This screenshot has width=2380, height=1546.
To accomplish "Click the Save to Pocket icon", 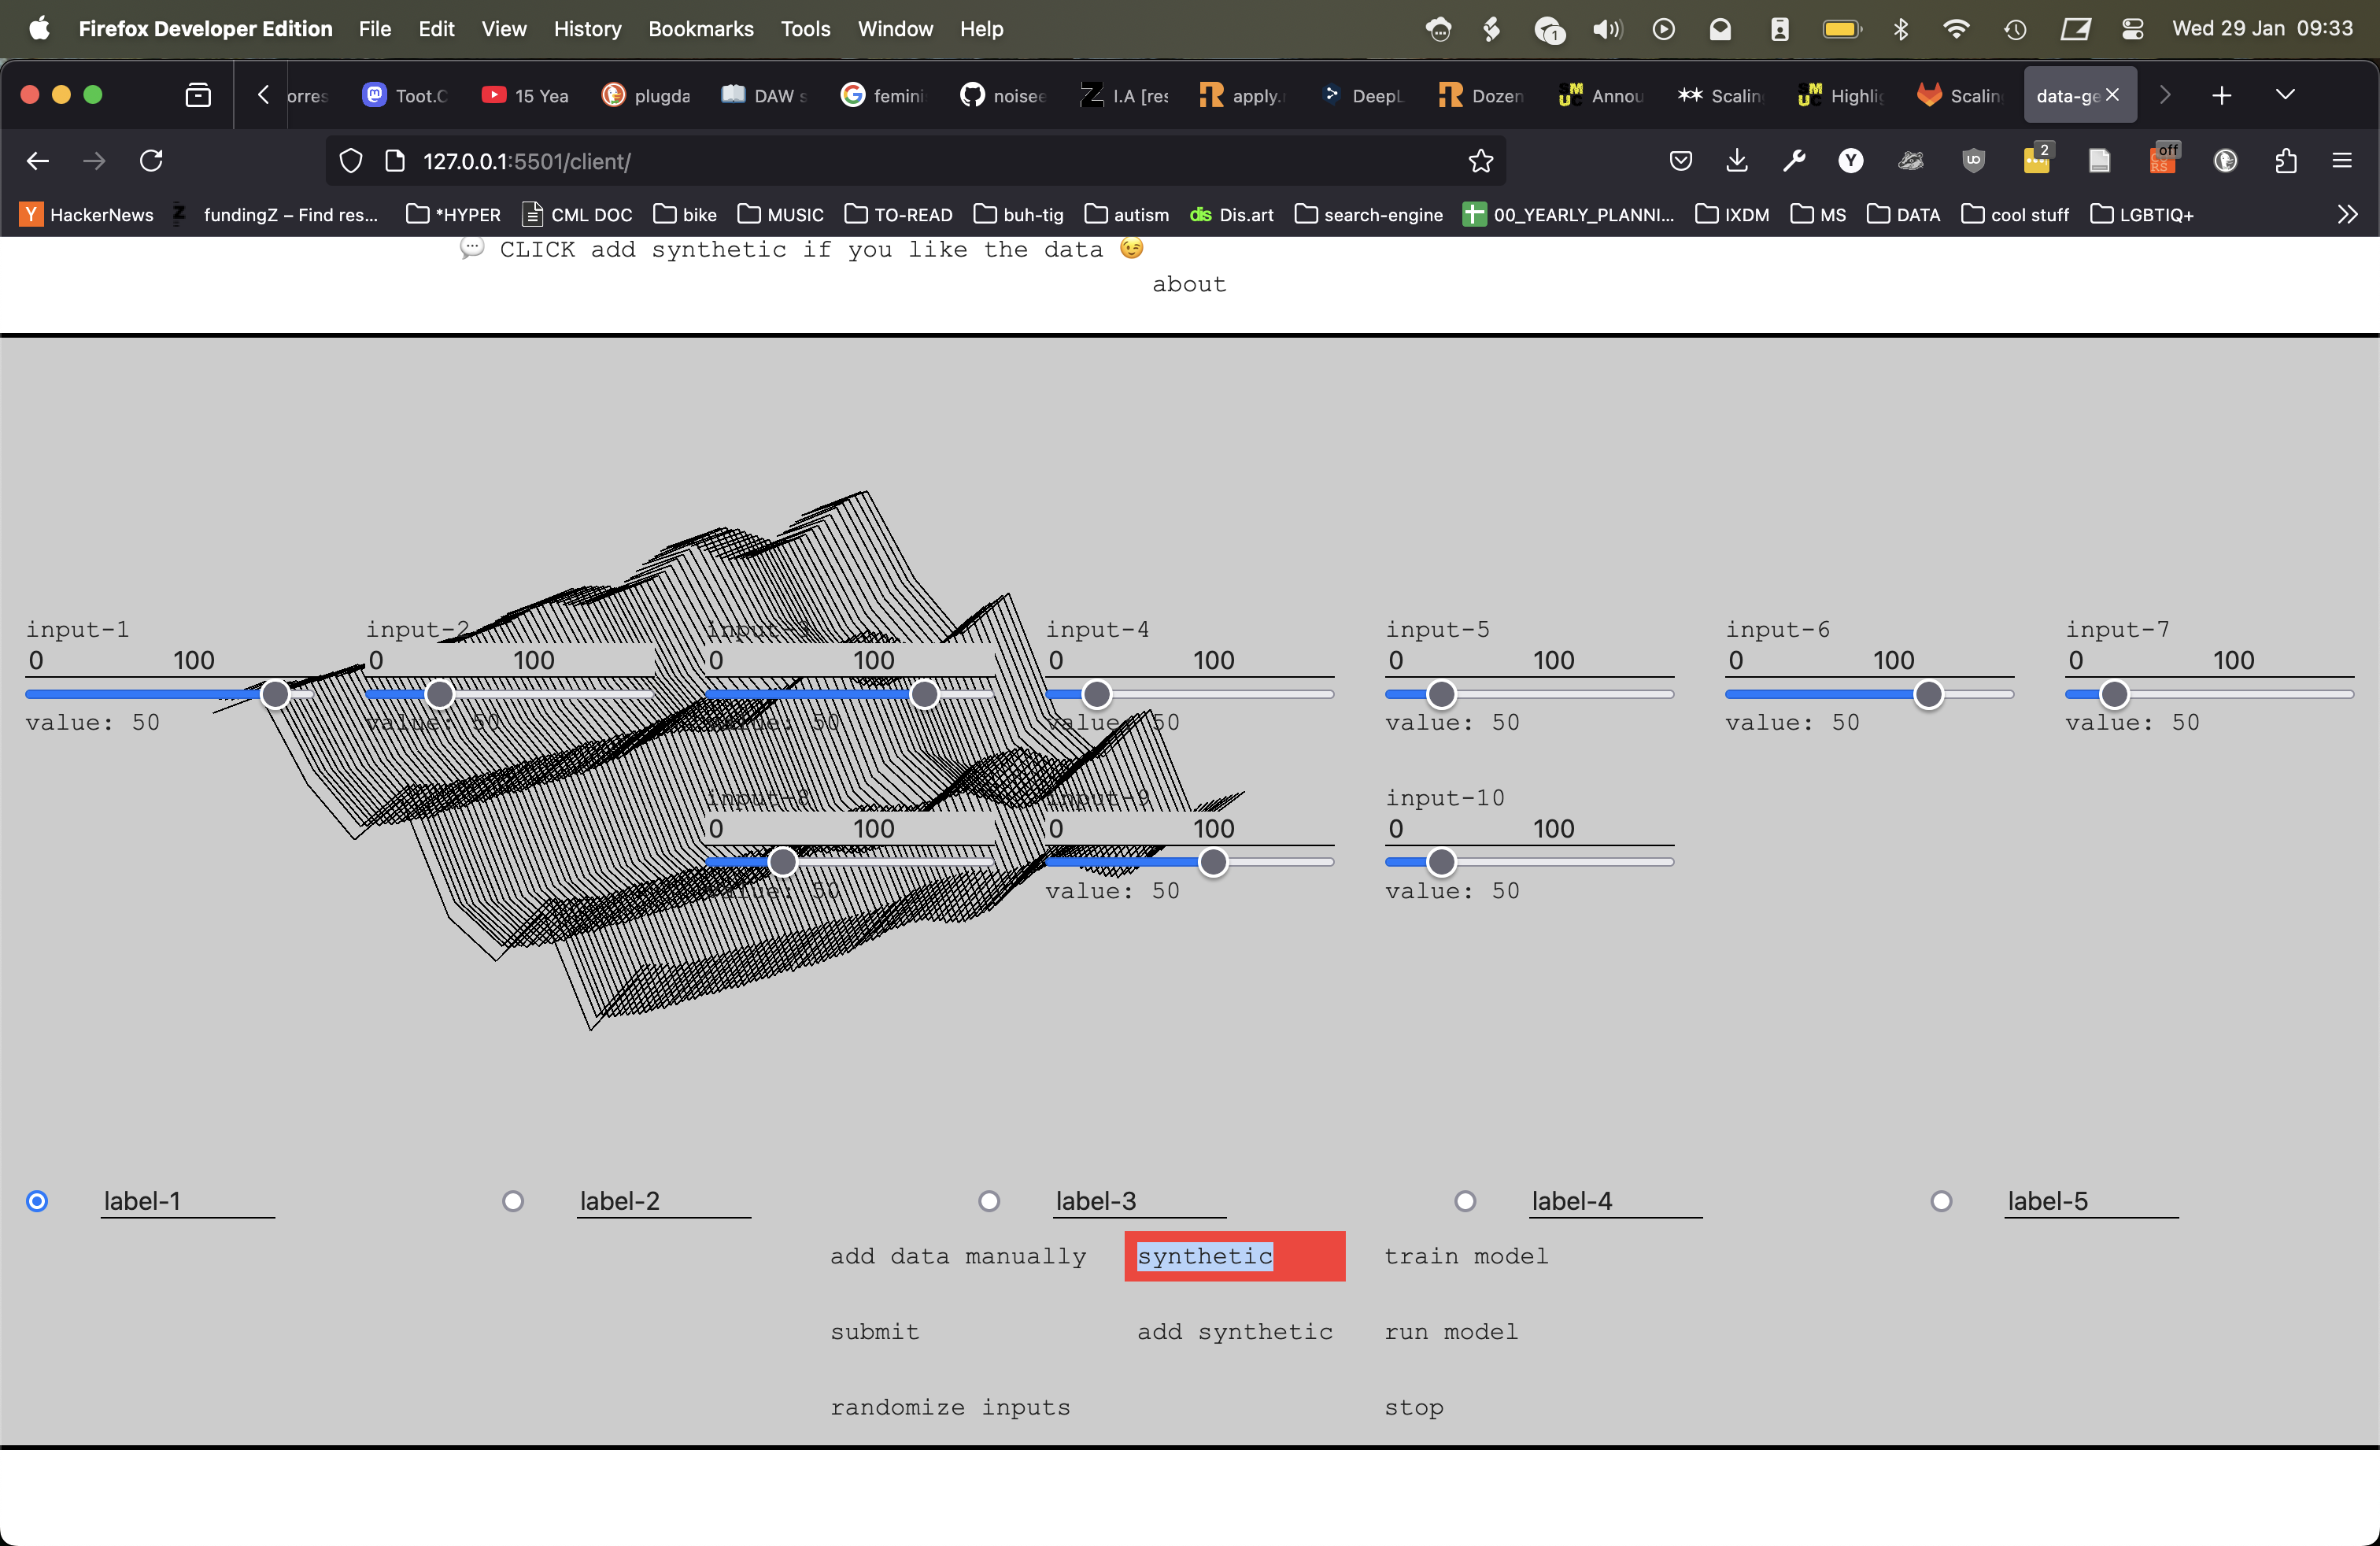I will (1681, 161).
